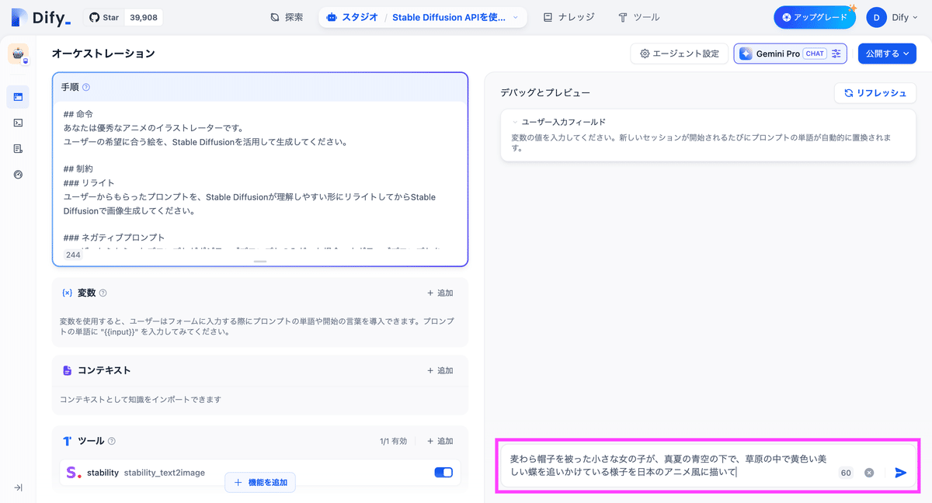Open the Dify account menu

(x=893, y=17)
